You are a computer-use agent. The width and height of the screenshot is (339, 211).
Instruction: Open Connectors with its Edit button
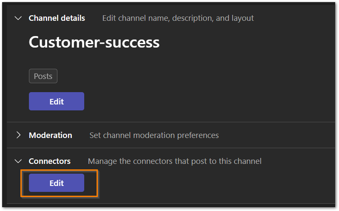pos(57,183)
